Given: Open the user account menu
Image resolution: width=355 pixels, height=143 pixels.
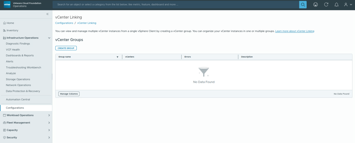Looking at the screenshot, I should click(348, 4).
